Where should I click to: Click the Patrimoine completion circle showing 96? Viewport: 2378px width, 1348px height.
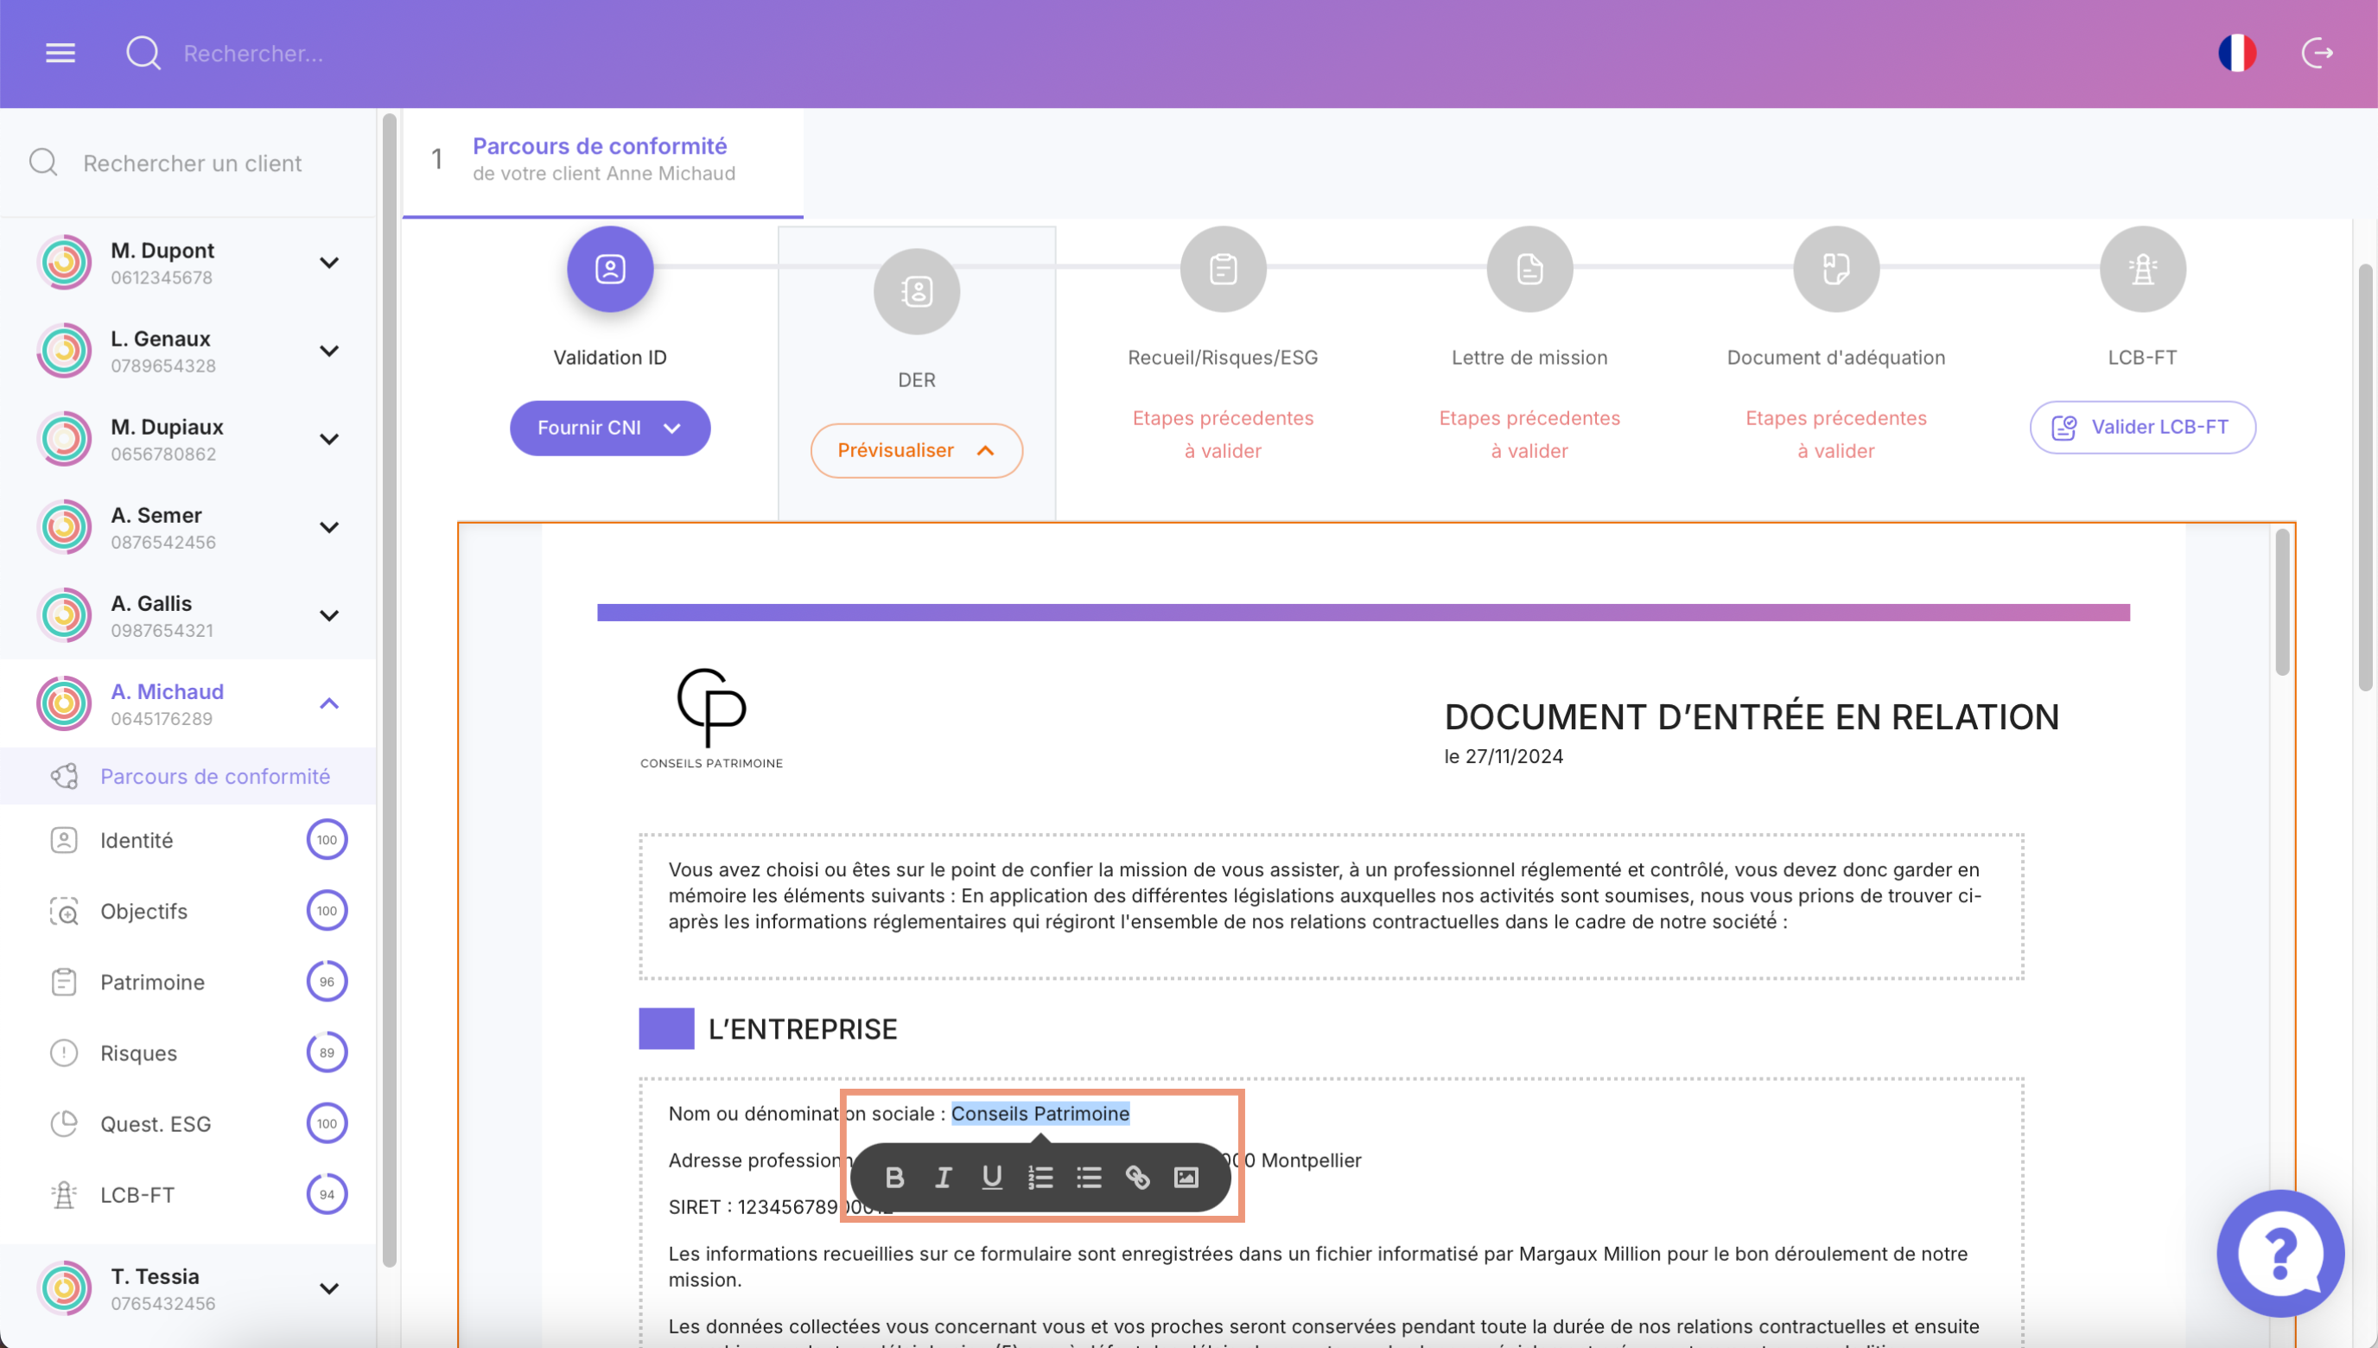tap(327, 982)
